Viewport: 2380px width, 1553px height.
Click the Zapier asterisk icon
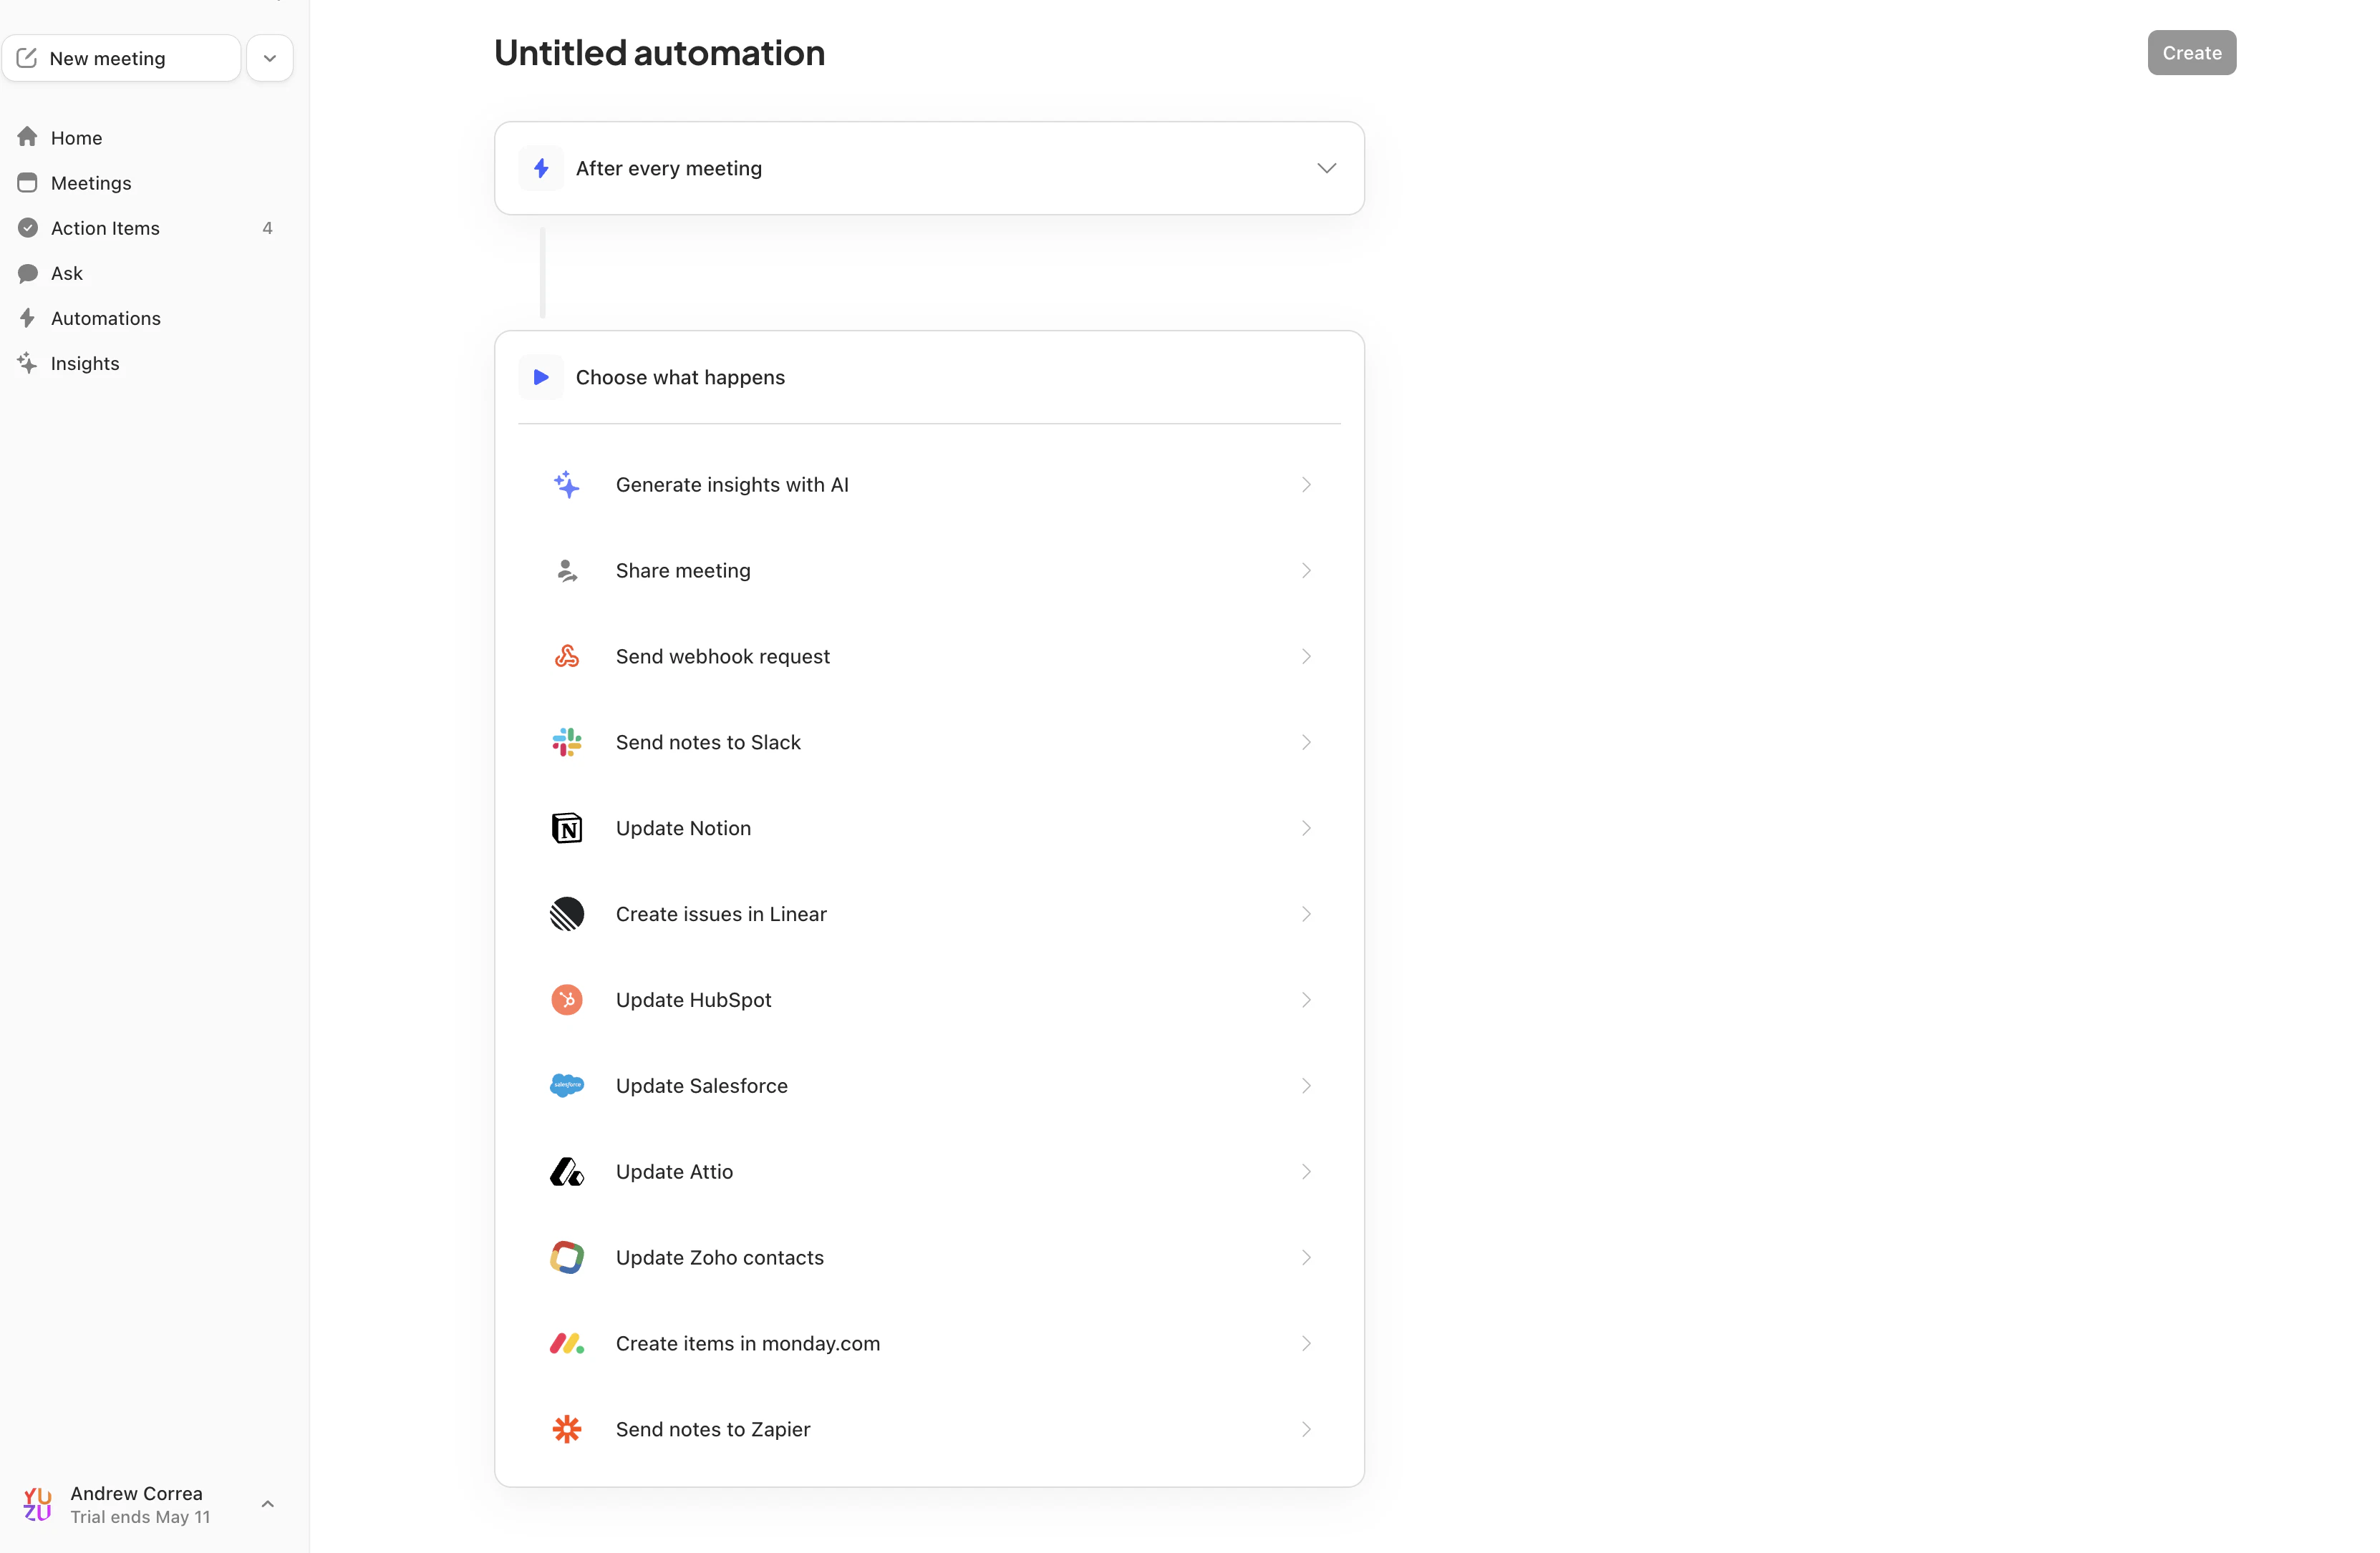click(566, 1429)
